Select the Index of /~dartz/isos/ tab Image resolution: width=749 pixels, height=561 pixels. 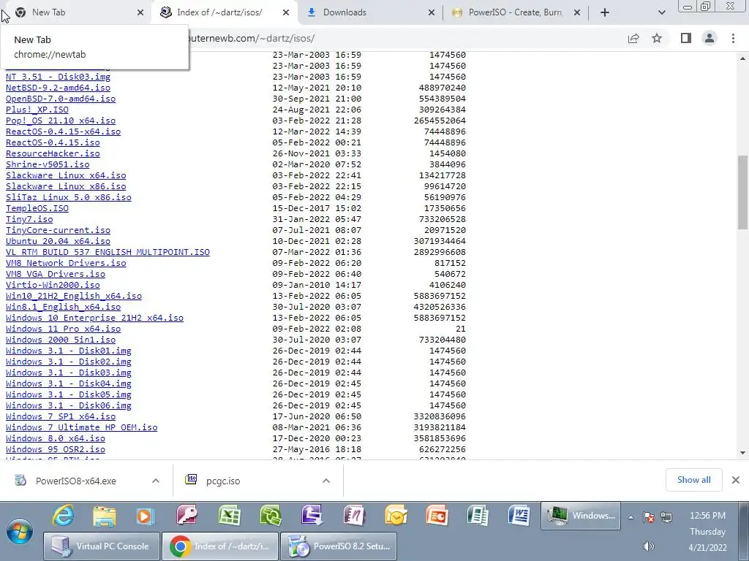pyautogui.click(x=224, y=12)
